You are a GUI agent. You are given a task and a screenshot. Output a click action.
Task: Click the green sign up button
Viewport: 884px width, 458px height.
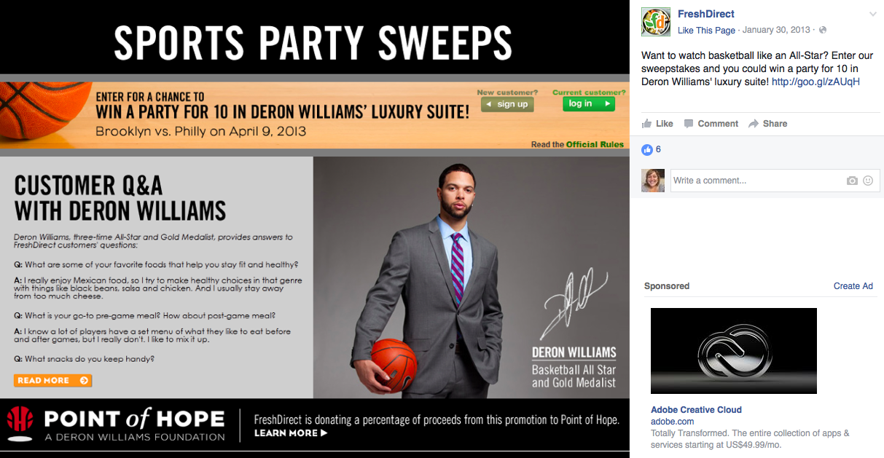point(507,104)
